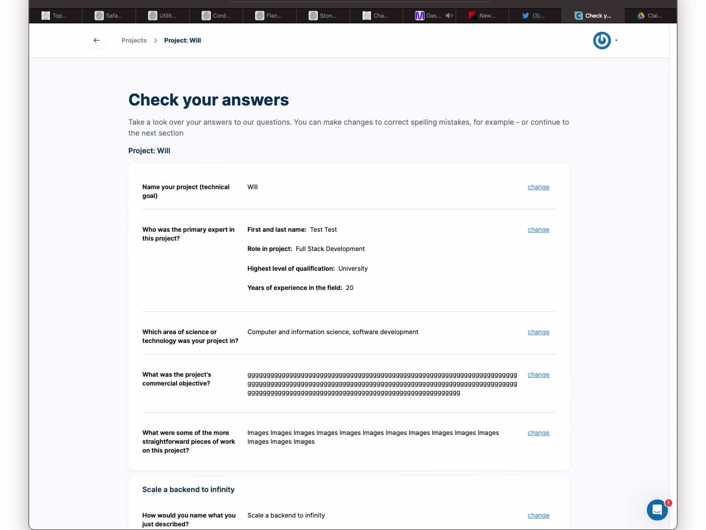Select the 'Check y...' active tab

(593, 16)
